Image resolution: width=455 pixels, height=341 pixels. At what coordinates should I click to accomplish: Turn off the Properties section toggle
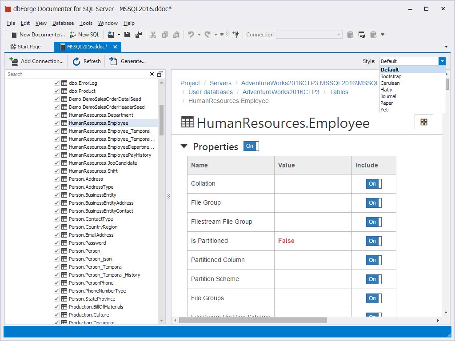251,146
